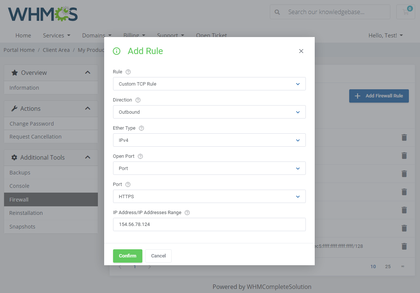420x293 pixels.
Task: Show 25 rules per page
Action: (387, 266)
